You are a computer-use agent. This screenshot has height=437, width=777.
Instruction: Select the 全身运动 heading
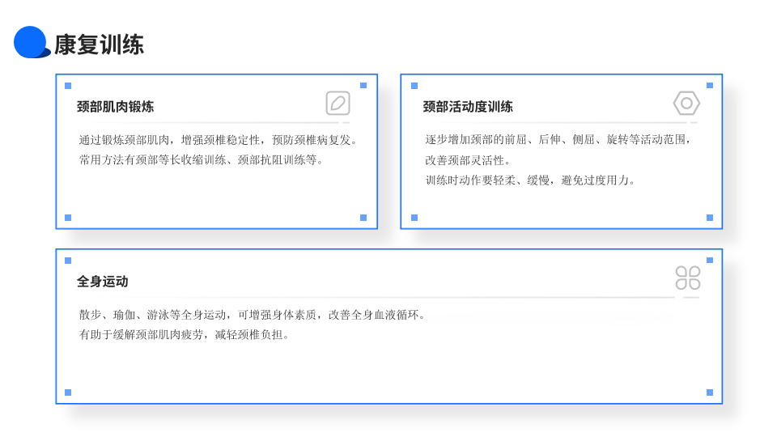click(x=103, y=282)
